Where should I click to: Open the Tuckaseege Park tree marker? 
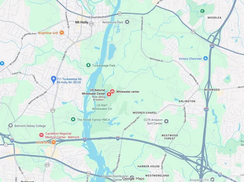coord(88,65)
